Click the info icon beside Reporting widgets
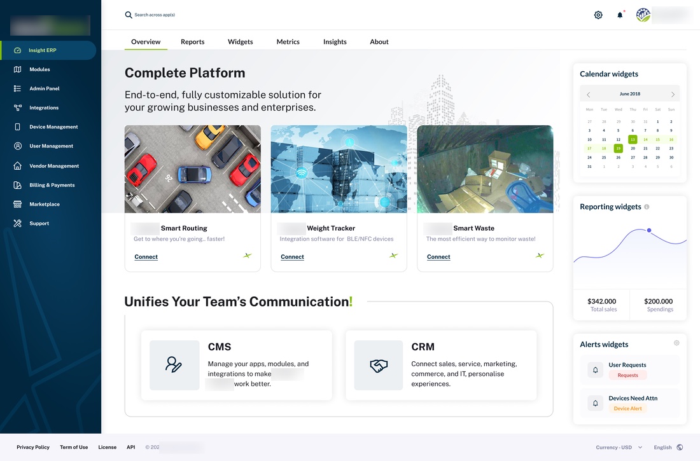The height and width of the screenshot is (461, 700). pos(647,207)
